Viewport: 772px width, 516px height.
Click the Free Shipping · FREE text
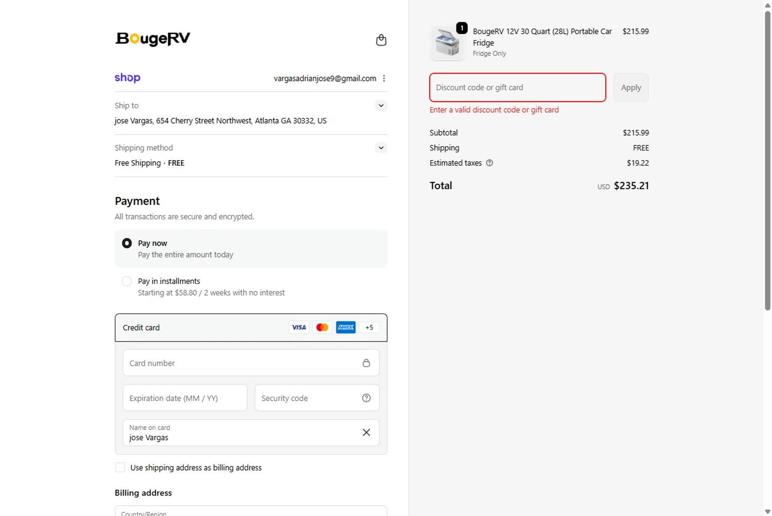pyautogui.click(x=149, y=163)
